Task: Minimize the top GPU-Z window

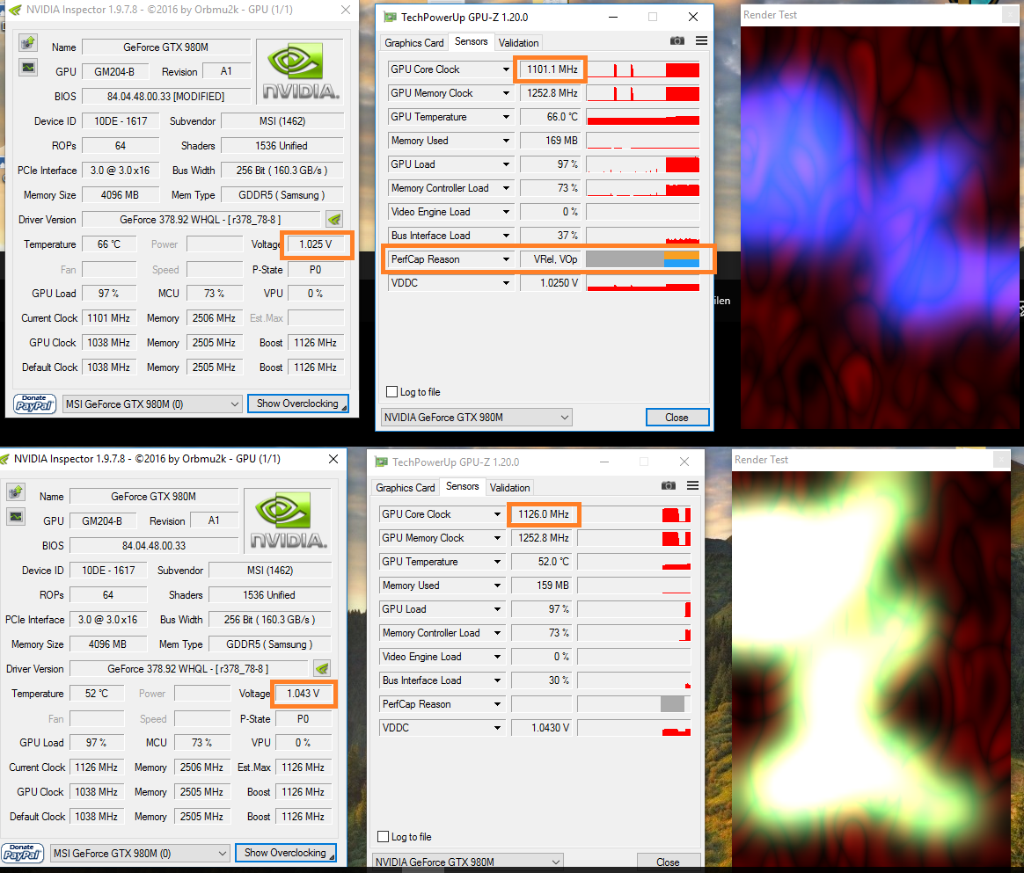Action: coord(612,17)
